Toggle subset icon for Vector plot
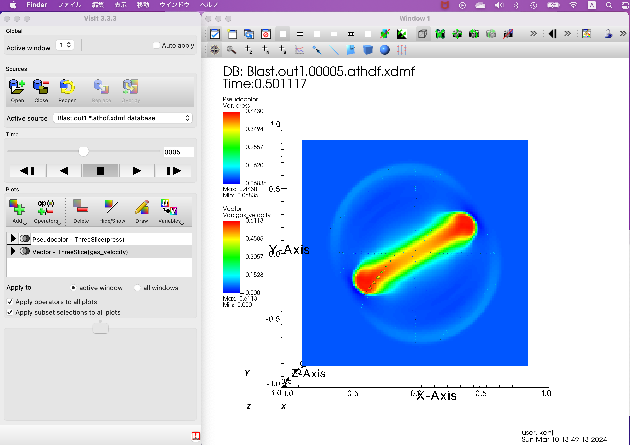This screenshot has width=630, height=445. coord(25,251)
